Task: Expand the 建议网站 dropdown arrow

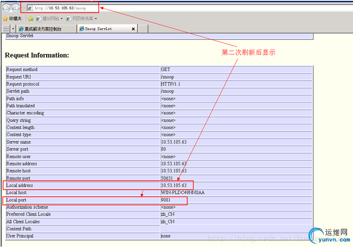Action: coord(62,19)
